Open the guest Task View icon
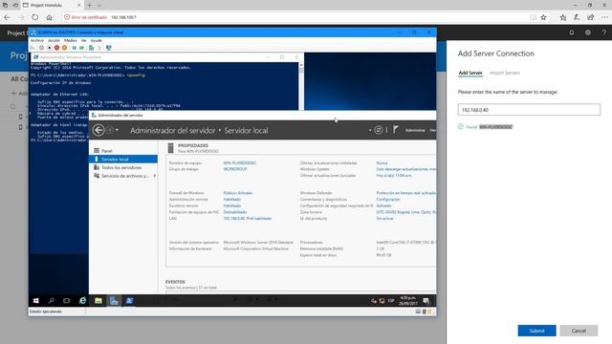 point(67,301)
